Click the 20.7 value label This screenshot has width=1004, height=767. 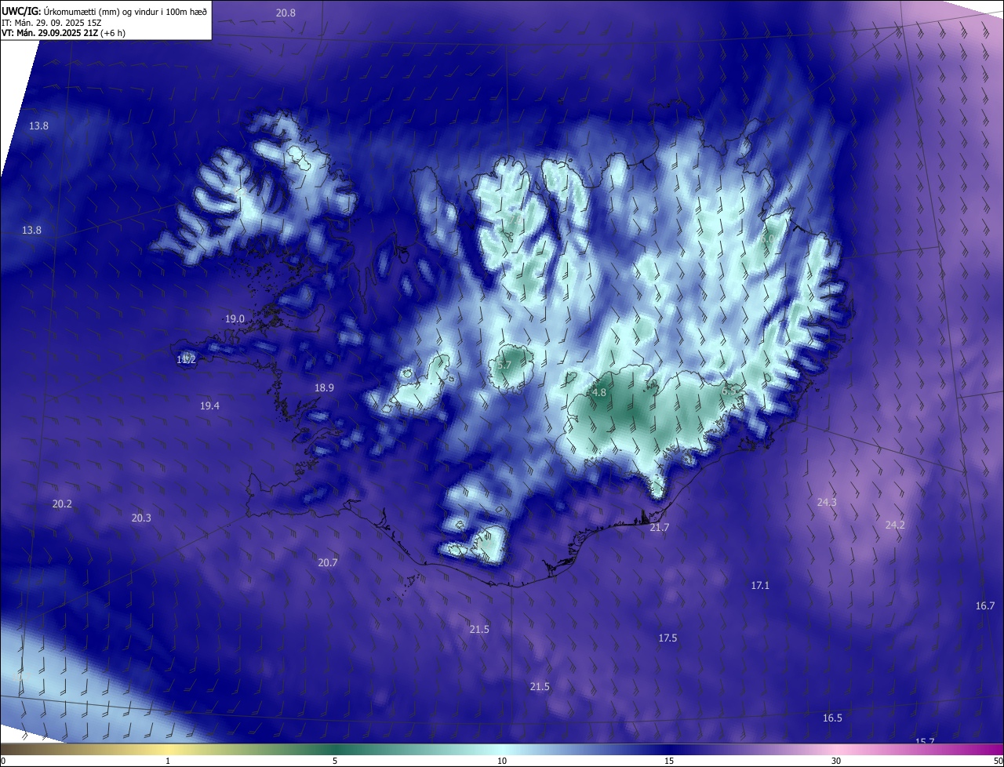[327, 562]
